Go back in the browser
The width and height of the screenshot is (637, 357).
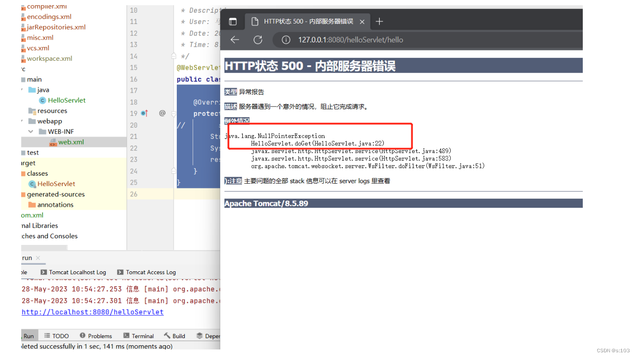[x=235, y=40]
